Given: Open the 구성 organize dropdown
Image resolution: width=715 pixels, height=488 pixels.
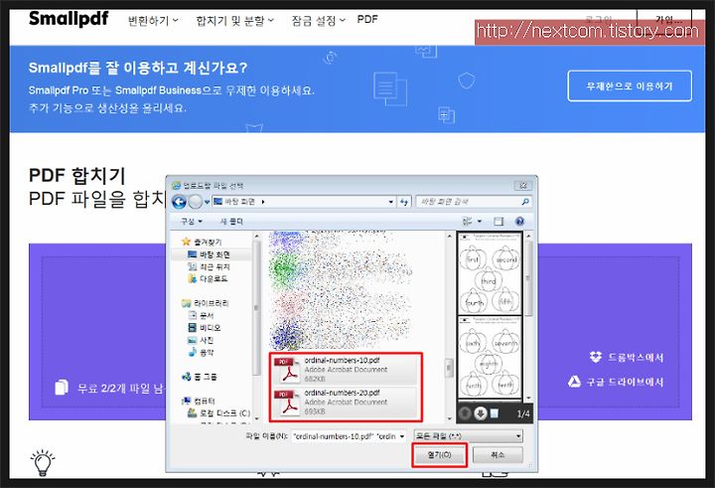Looking at the screenshot, I should pos(192,222).
